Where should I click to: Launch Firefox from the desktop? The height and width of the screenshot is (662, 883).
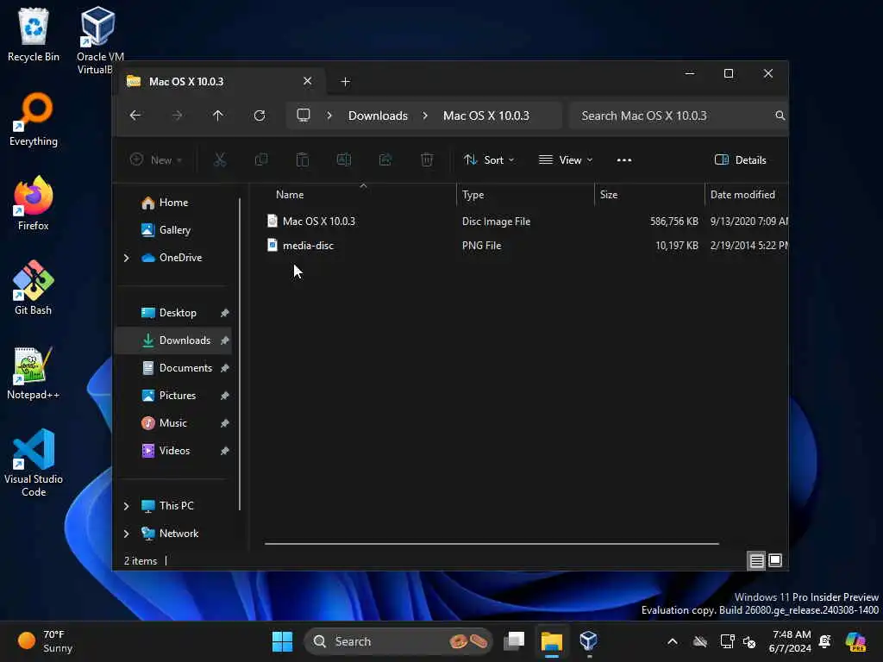click(x=34, y=203)
